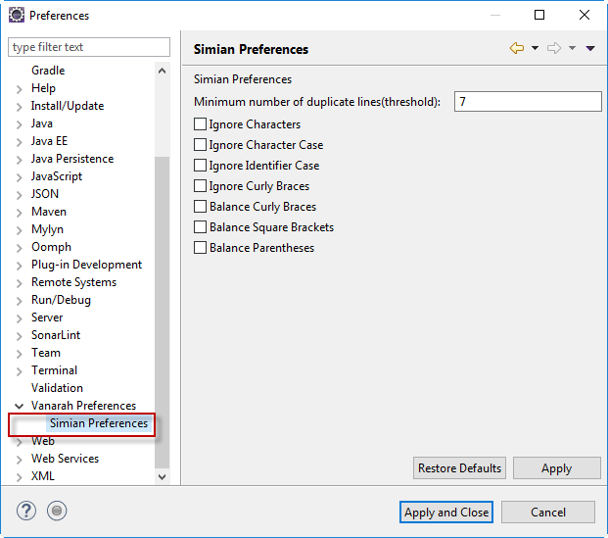Viewport: 608px width, 538px height.
Task: Open the forward history dropdown arrow
Action: 572,49
